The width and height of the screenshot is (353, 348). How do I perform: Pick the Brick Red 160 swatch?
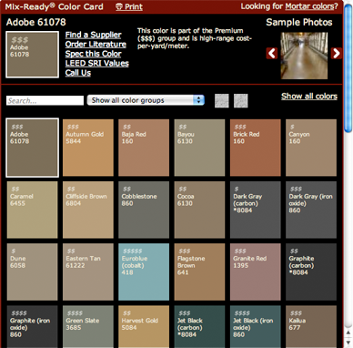click(x=256, y=148)
